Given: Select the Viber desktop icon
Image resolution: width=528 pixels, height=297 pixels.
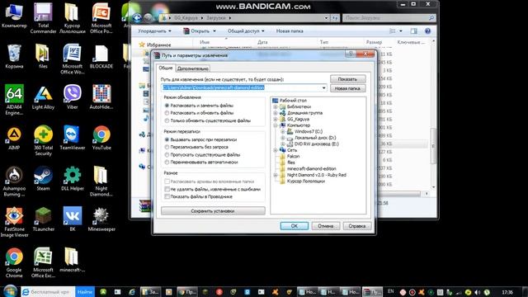Looking at the screenshot, I should [x=72, y=97].
